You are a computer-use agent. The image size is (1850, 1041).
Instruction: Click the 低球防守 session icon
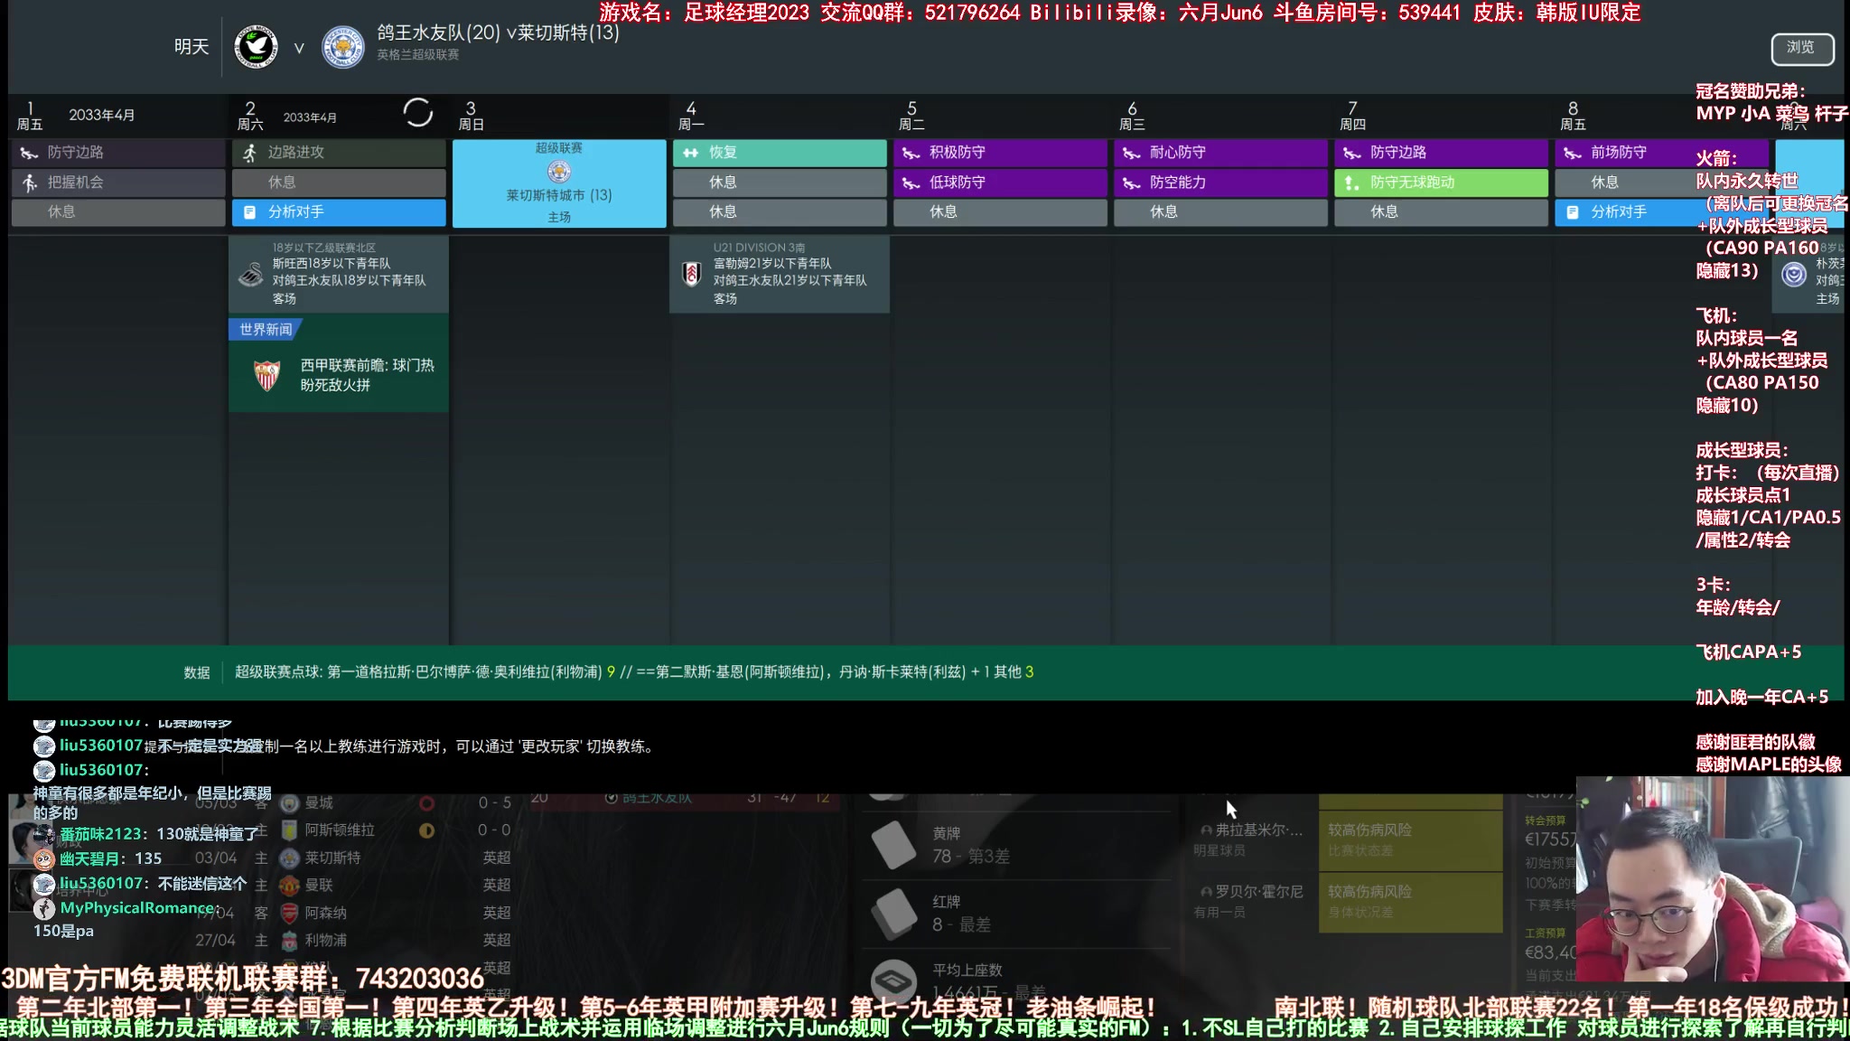911,183
